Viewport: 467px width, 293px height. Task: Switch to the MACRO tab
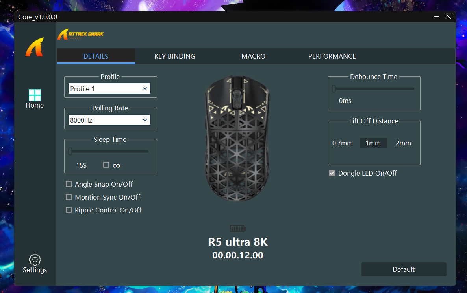pyautogui.click(x=254, y=56)
